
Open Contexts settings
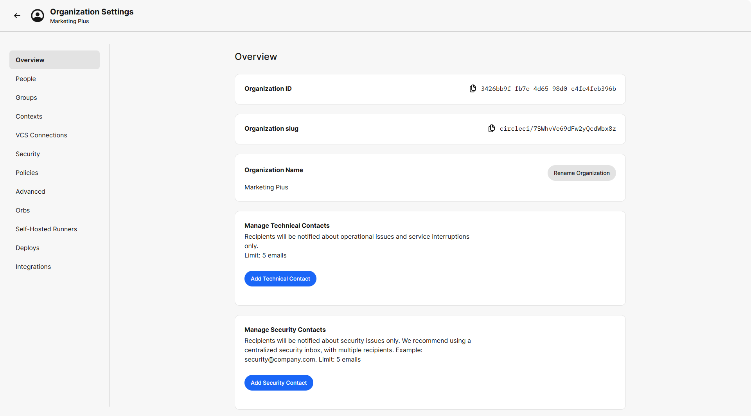[29, 116]
